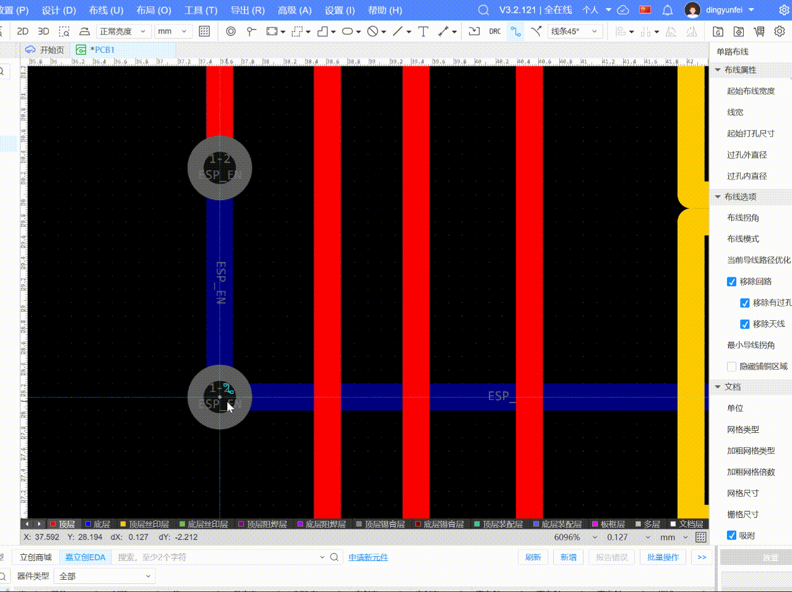Click the component search input field
Image resolution: width=792 pixels, height=592 pixels.
217,557
